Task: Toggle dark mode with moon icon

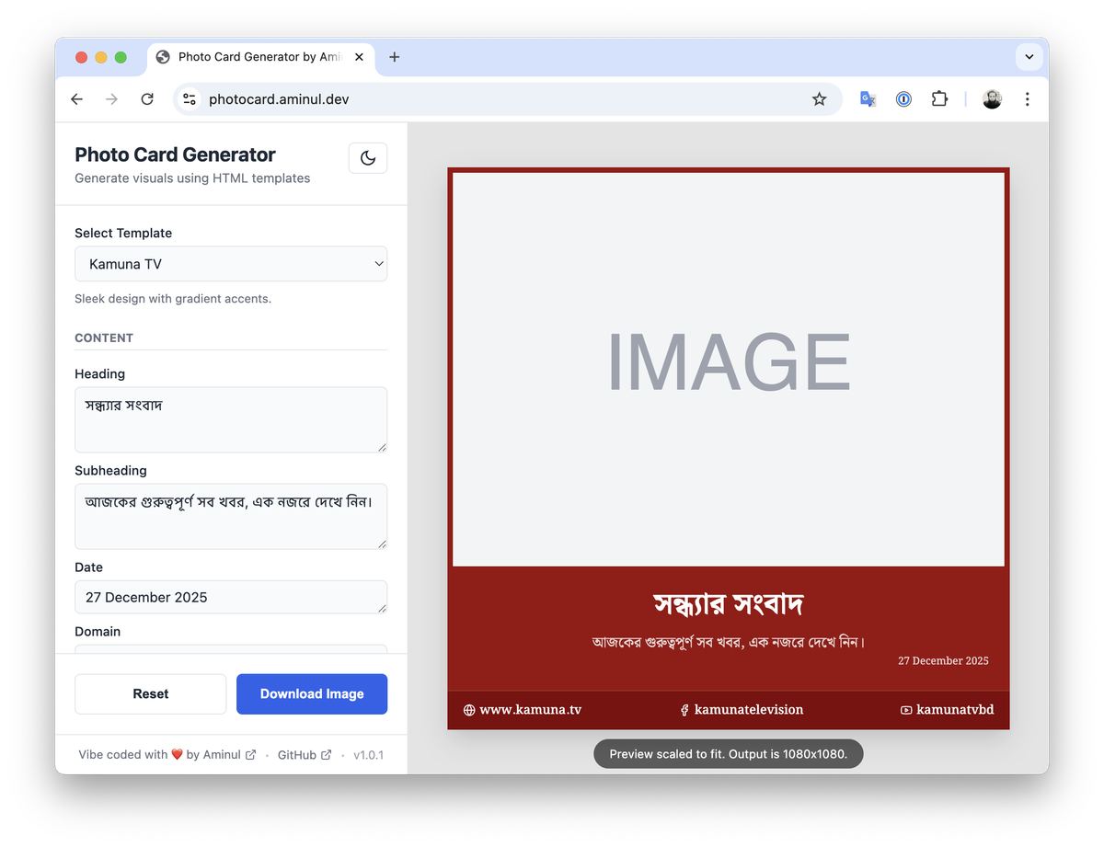Action: point(368,158)
